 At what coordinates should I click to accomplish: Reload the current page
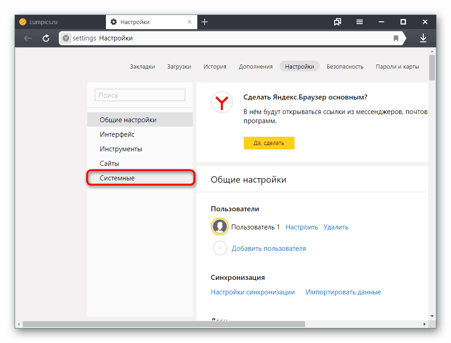45,38
